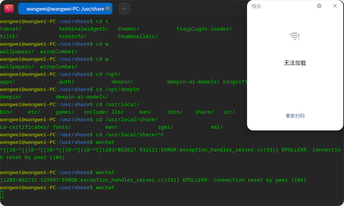Click the terminal app icon in the title bar
This screenshot has height=206, width=344.
point(9,9)
